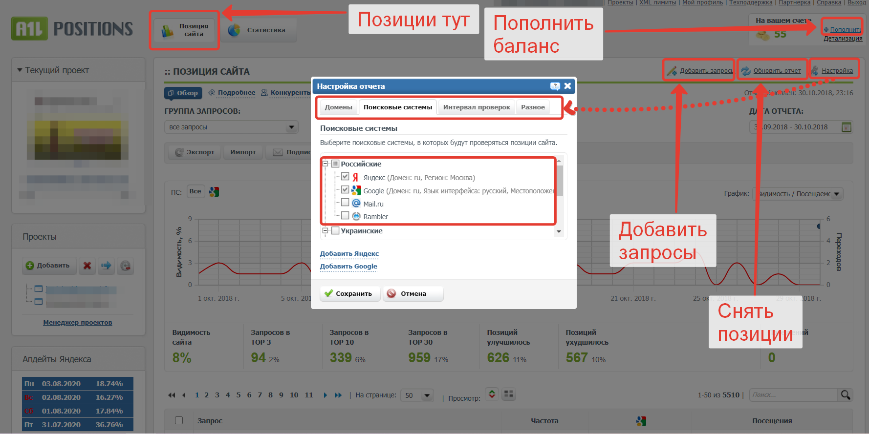Click the Добавить Google link
Screen dimensions: 869x434
click(x=348, y=266)
